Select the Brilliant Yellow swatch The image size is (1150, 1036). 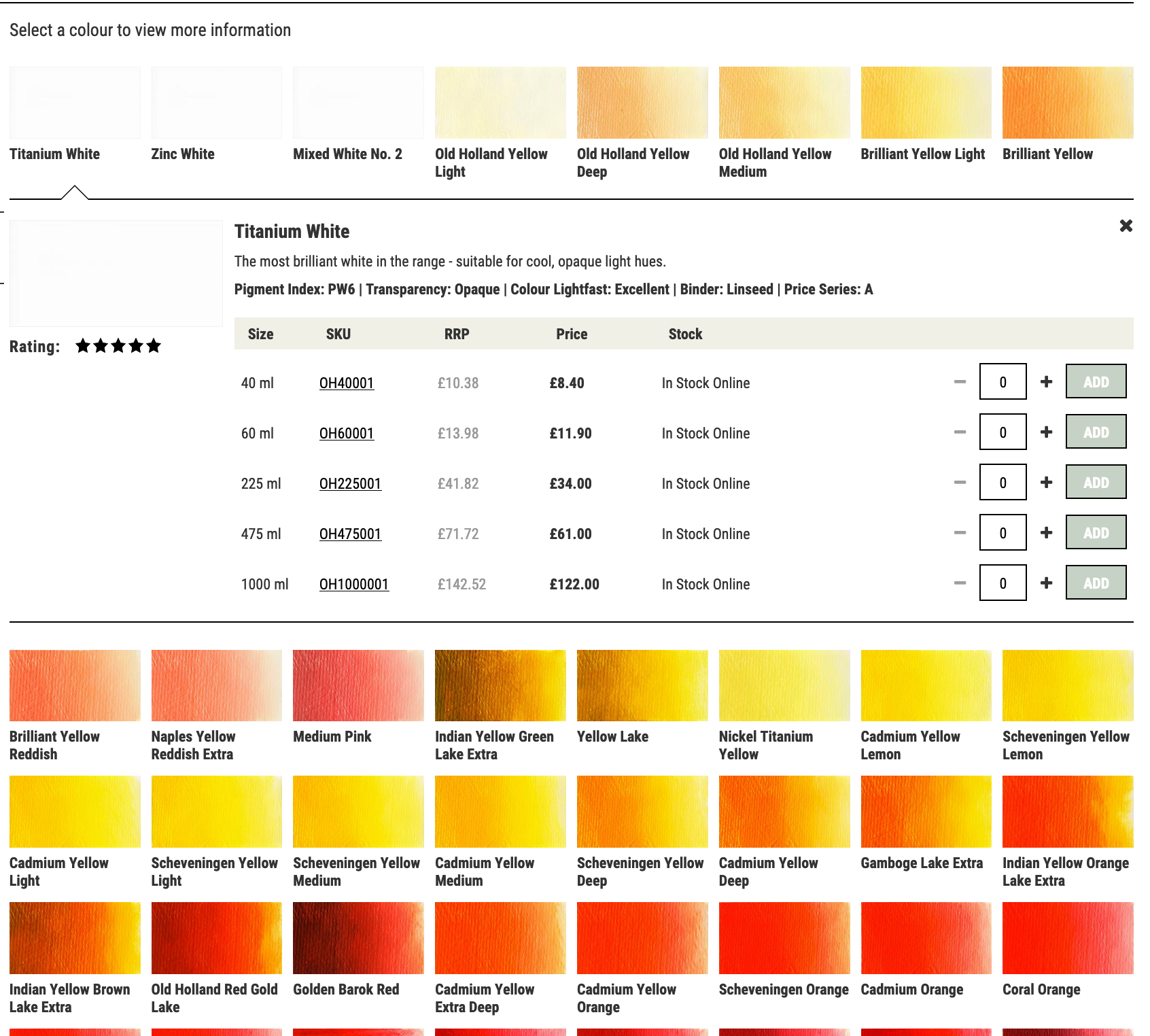1068,103
